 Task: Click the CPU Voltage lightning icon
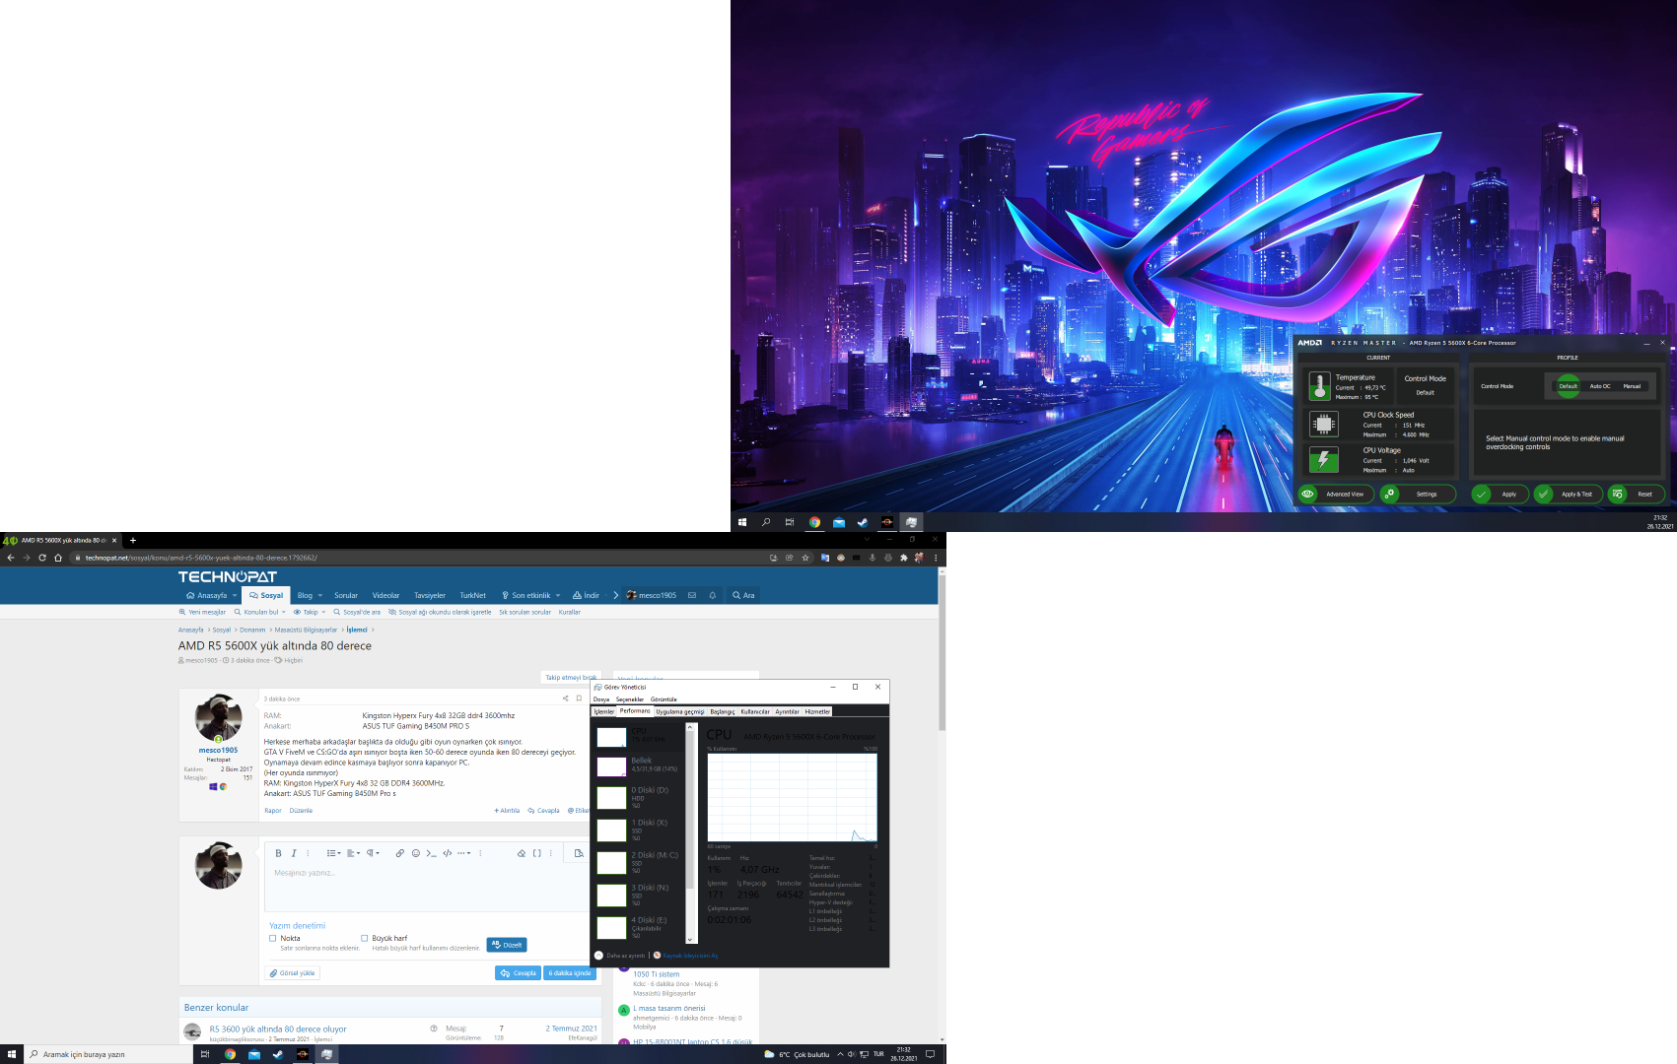(x=1323, y=460)
